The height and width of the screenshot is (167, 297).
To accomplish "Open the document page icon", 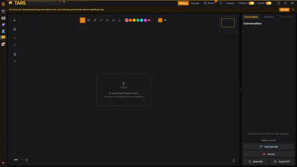I will [278, 3].
